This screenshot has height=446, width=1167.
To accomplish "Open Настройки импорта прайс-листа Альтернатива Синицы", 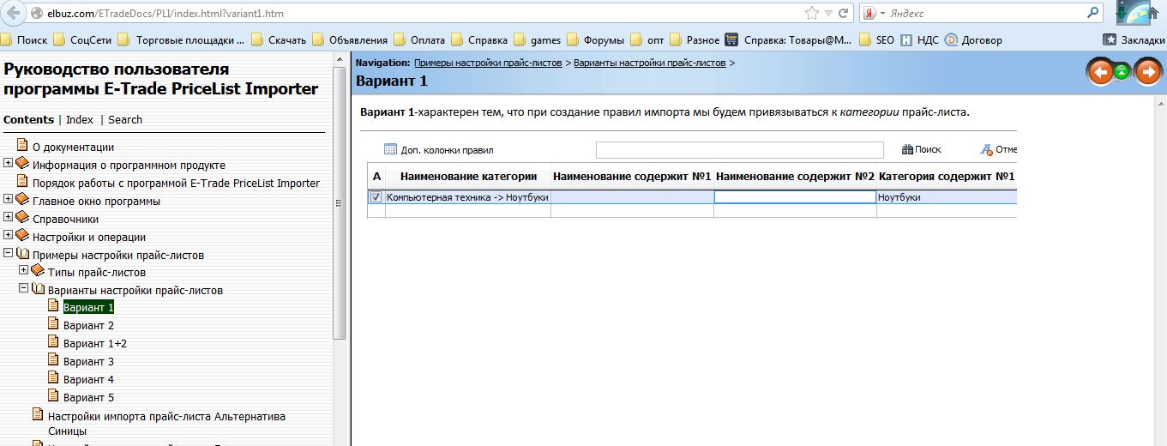I will [166, 424].
